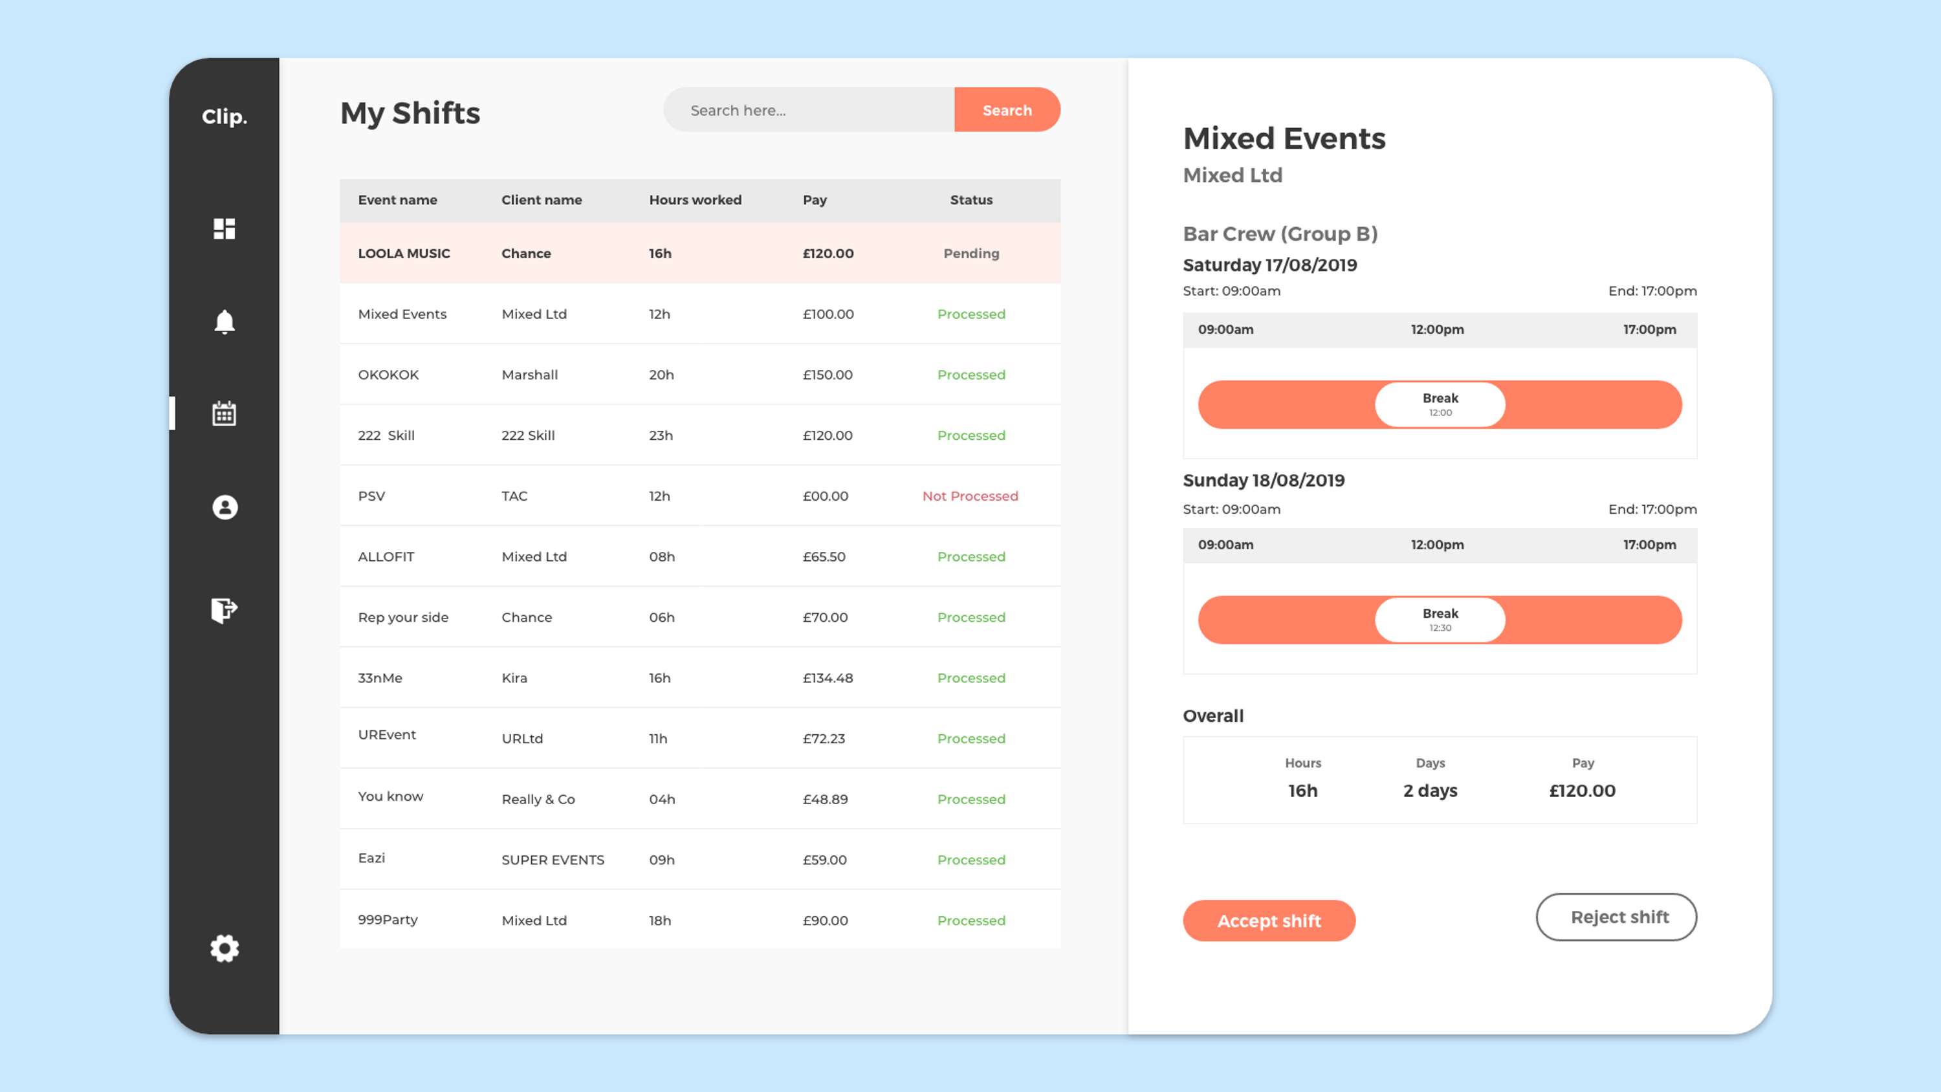Click the Search button
This screenshot has width=1941, height=1092.
pos(1007,110)
